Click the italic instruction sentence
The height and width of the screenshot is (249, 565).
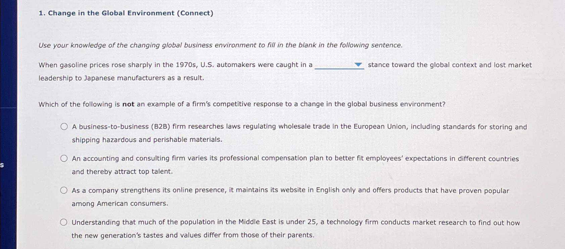(x=221, y=45)
